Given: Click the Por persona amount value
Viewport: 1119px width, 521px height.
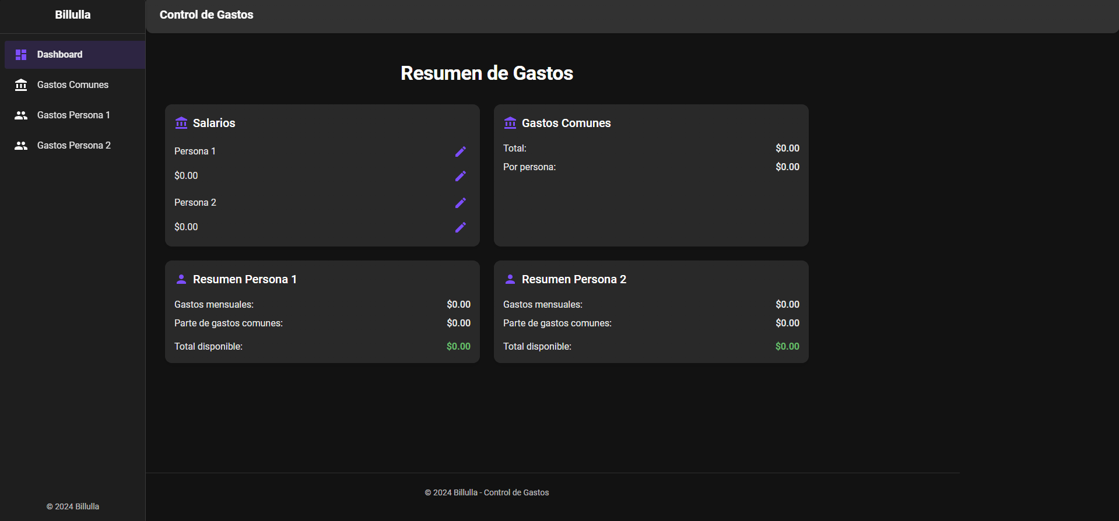Looking at the screenshot, I should tap(787, 167).
